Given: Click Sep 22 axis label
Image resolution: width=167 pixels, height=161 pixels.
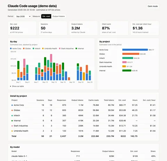Looking at the screenshot, I should (x=81, y=82).
